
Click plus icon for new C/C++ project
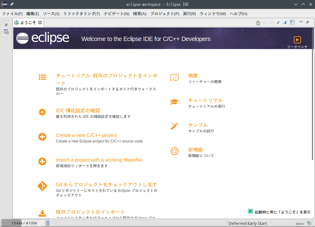click(42, 137)
